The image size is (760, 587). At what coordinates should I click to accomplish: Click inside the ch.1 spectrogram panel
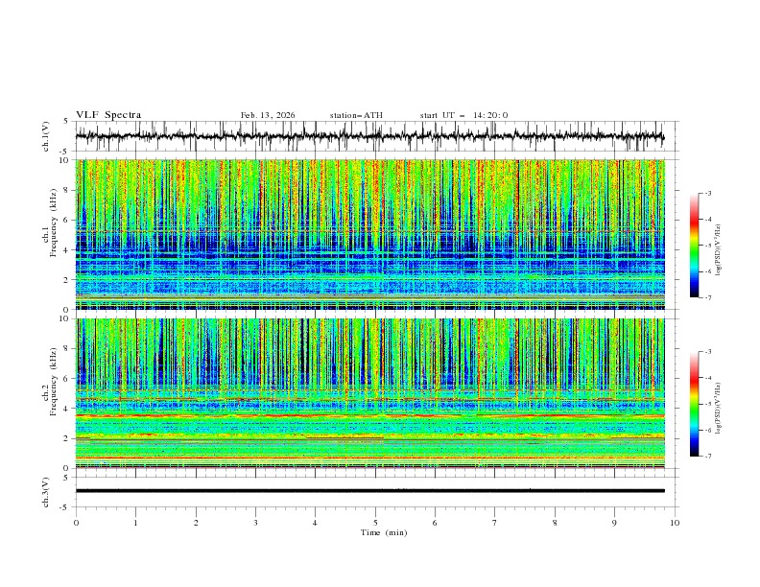(x=374, y=234)
